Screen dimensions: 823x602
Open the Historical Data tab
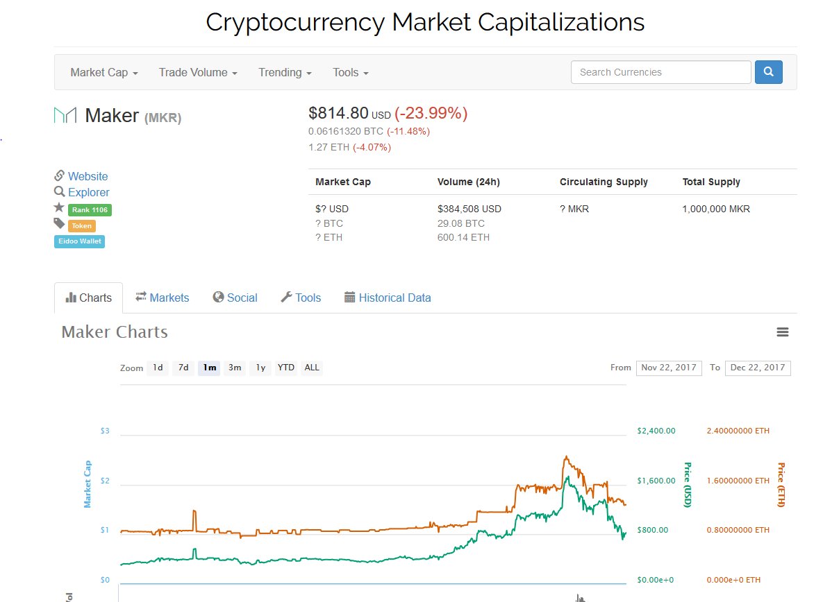pos(388,298)
